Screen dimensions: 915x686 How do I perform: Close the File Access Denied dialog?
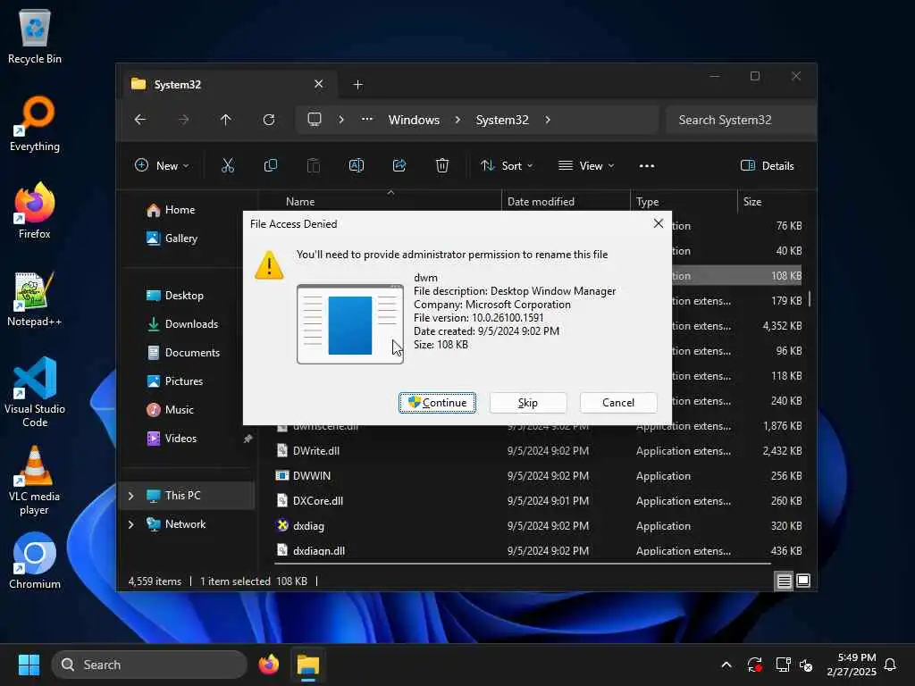[x=659, y=223]
